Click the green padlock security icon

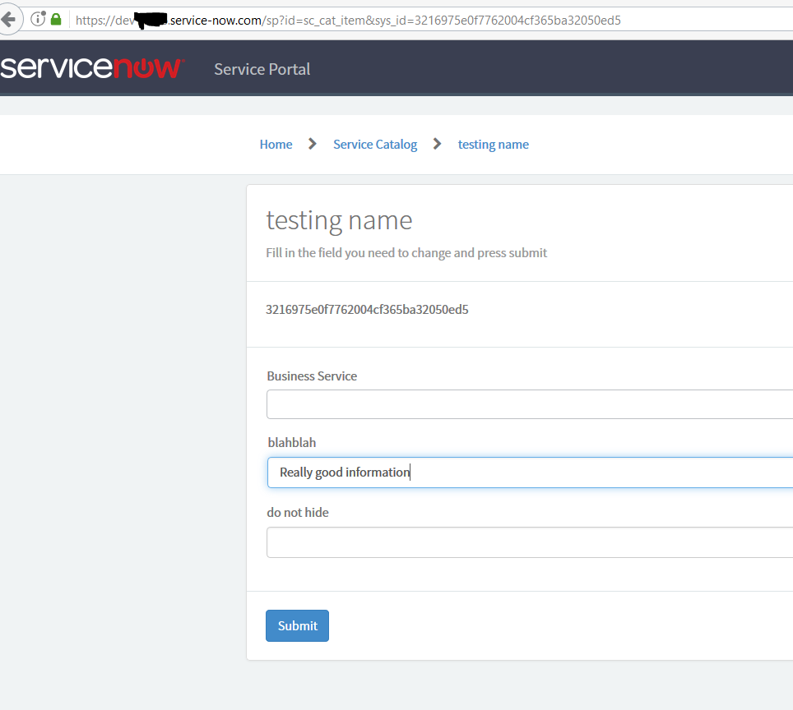point(56,19)
